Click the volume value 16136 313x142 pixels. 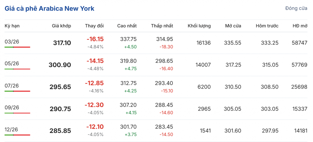[x=203, y=43]
